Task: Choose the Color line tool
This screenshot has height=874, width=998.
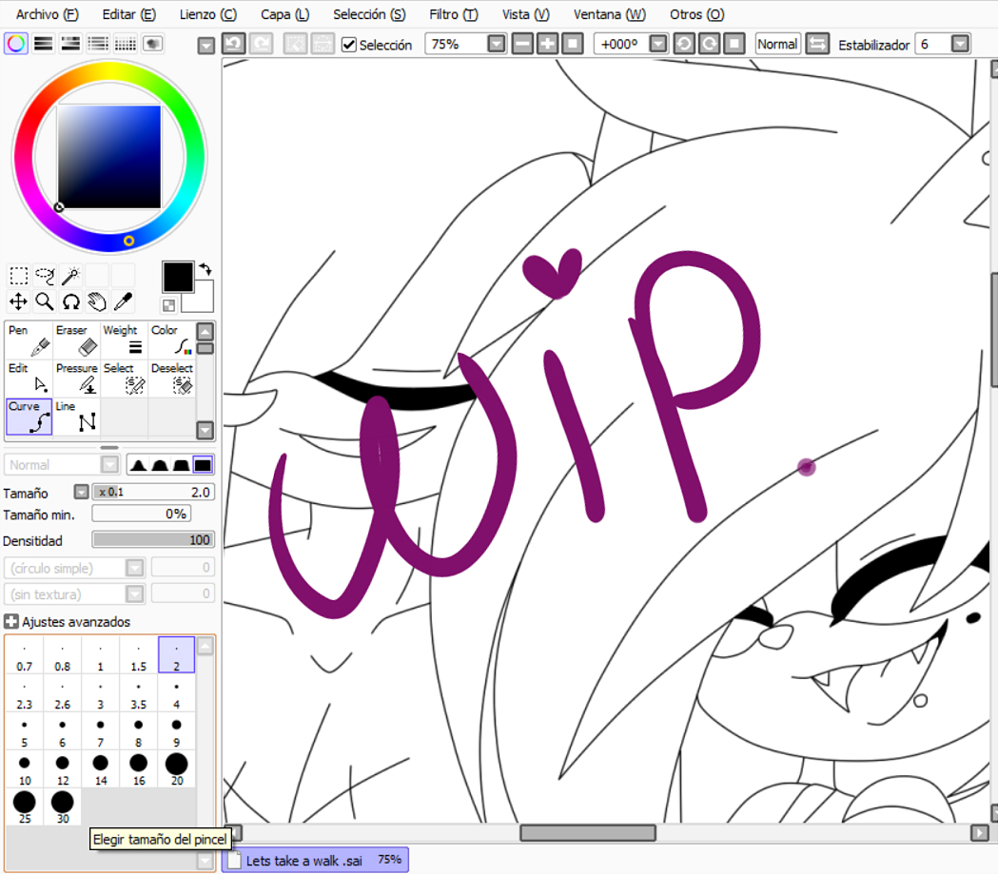Action: coord(172,340)
